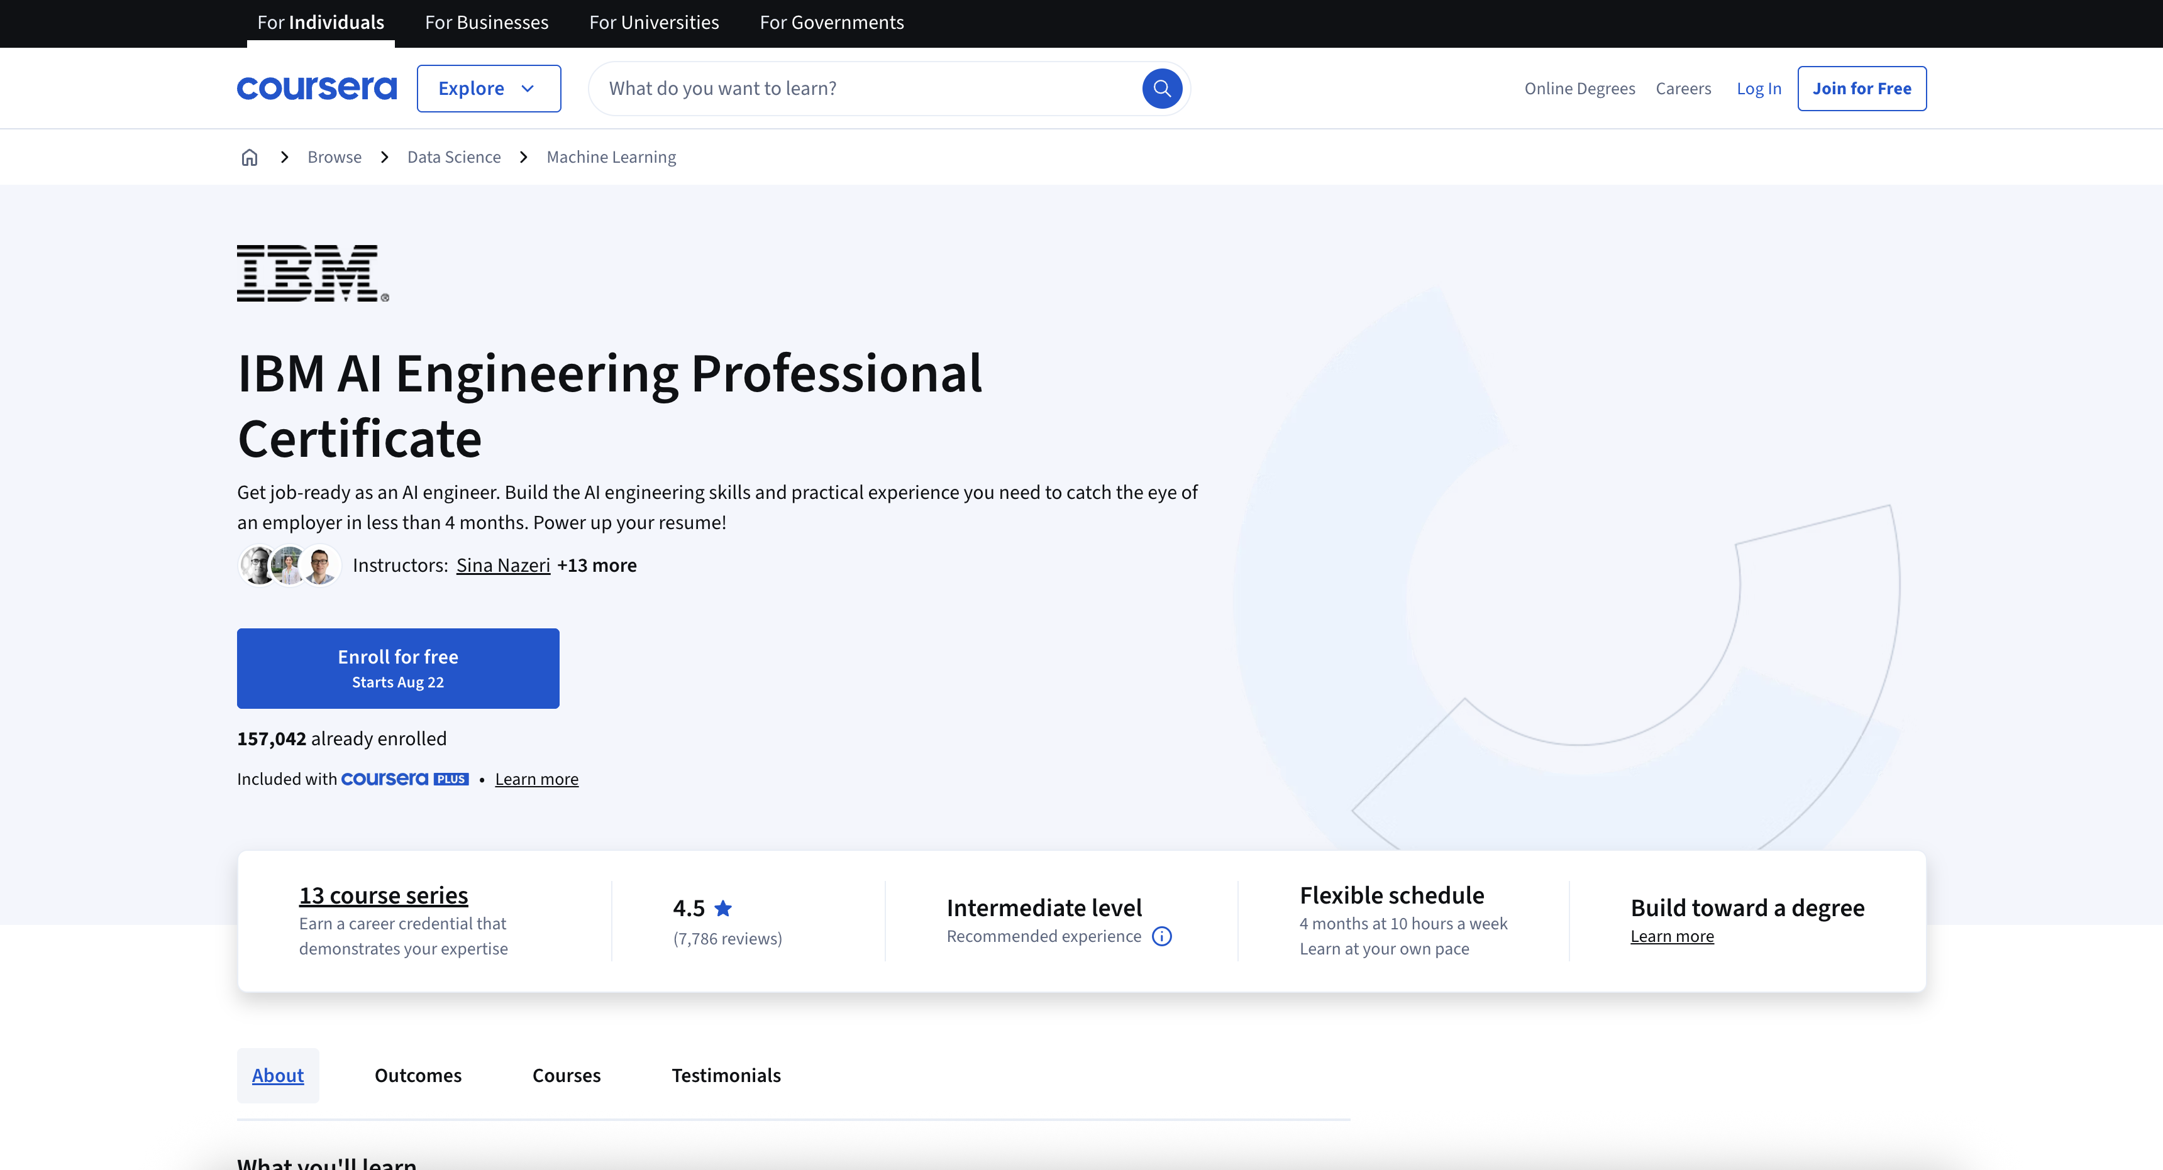Click the 'Flexible schedule' heading
This screenshot has width=2163, height=1170.
[1391, 895]
